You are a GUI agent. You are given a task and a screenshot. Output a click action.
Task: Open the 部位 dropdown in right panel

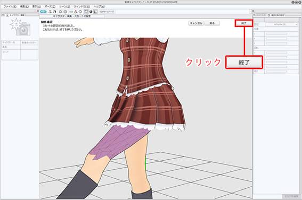point(281,24)
